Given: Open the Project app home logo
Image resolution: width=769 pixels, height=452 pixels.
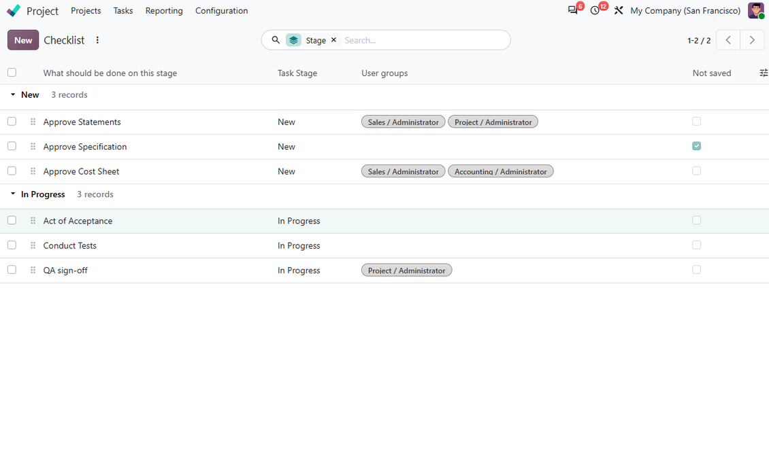Looking at the screenshot, I should click(14, 10).
